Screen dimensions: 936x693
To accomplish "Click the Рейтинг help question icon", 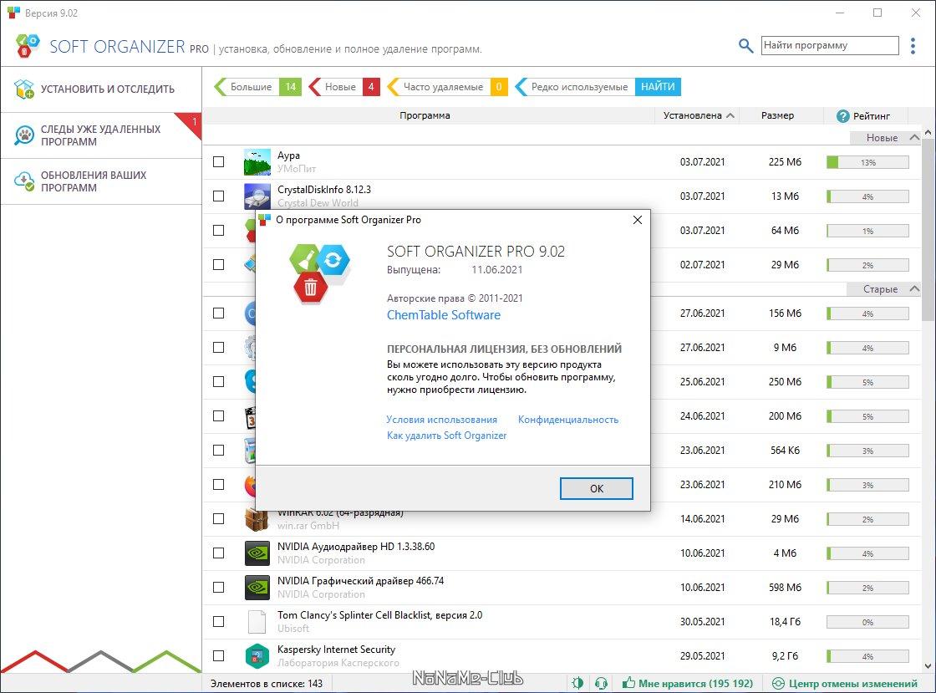I will tap(842, 116).
